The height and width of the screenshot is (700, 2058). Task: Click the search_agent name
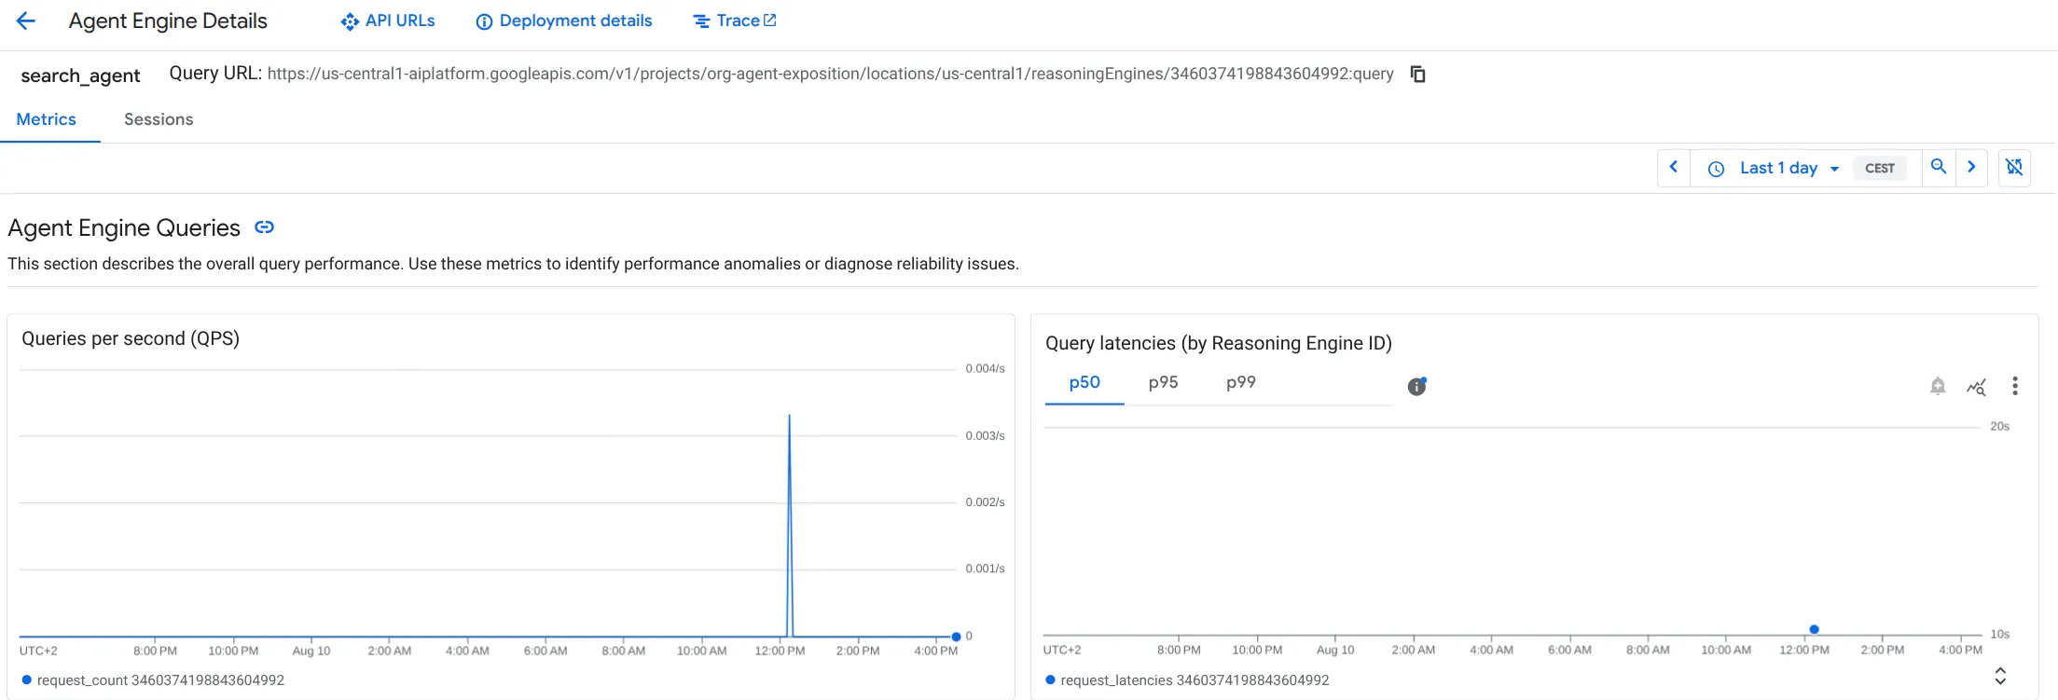80,75
